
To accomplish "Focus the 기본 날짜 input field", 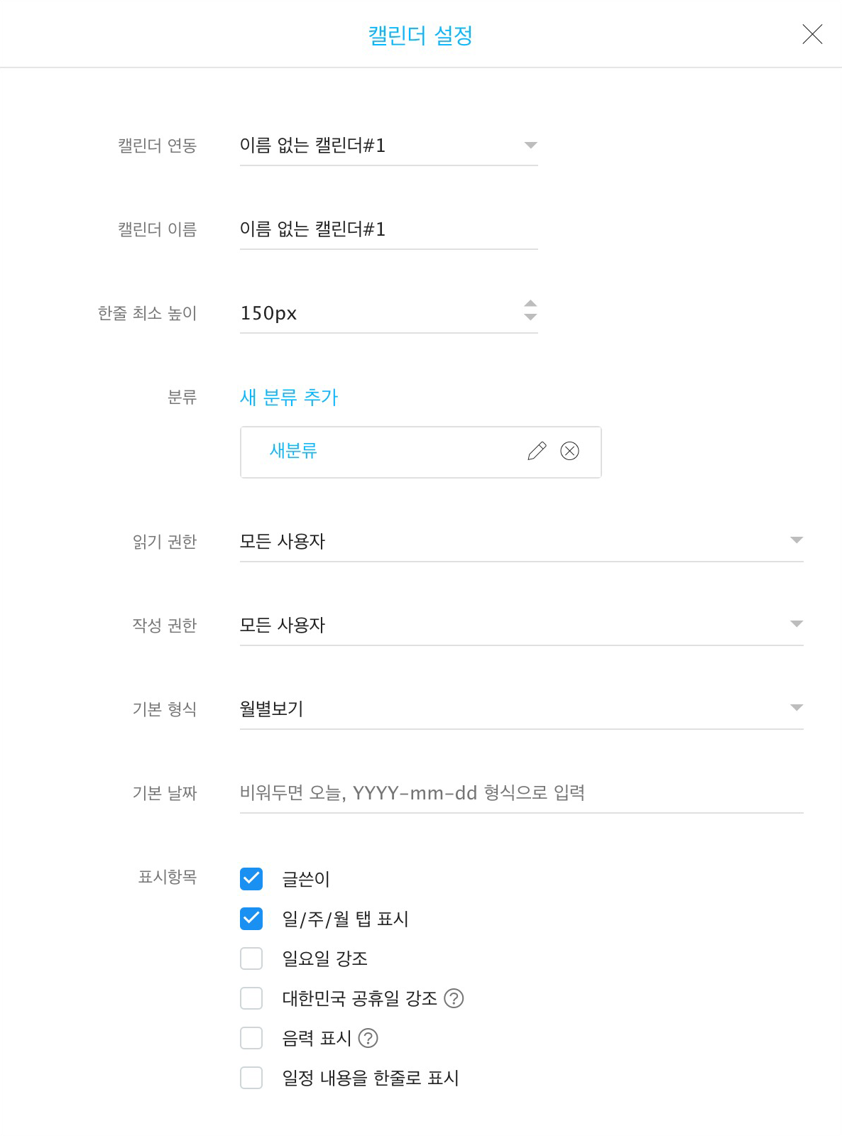I will tap(521, 792).
